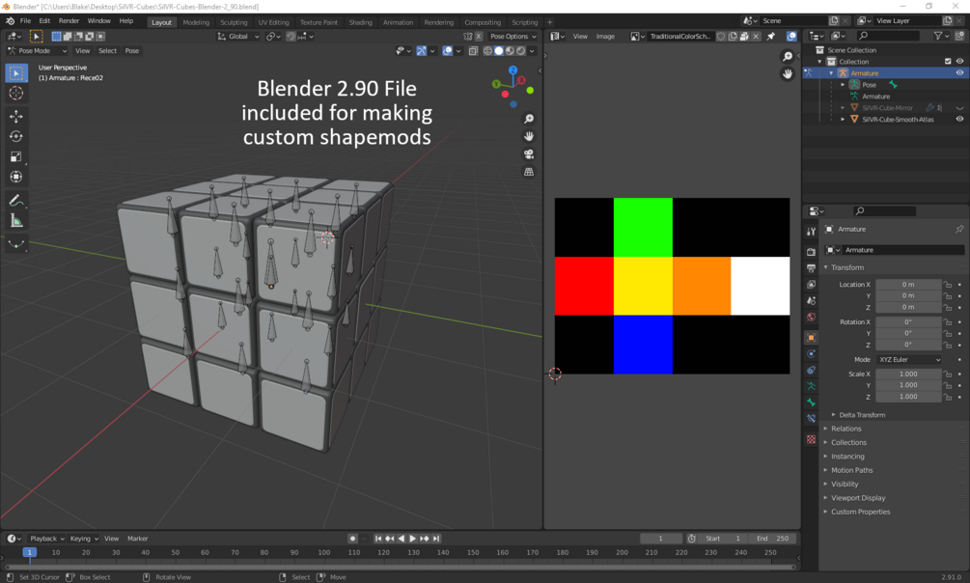Screen dimensions: 970x583
Task: Switch to the Sculpting workspace tab
Action: (234, 22)
